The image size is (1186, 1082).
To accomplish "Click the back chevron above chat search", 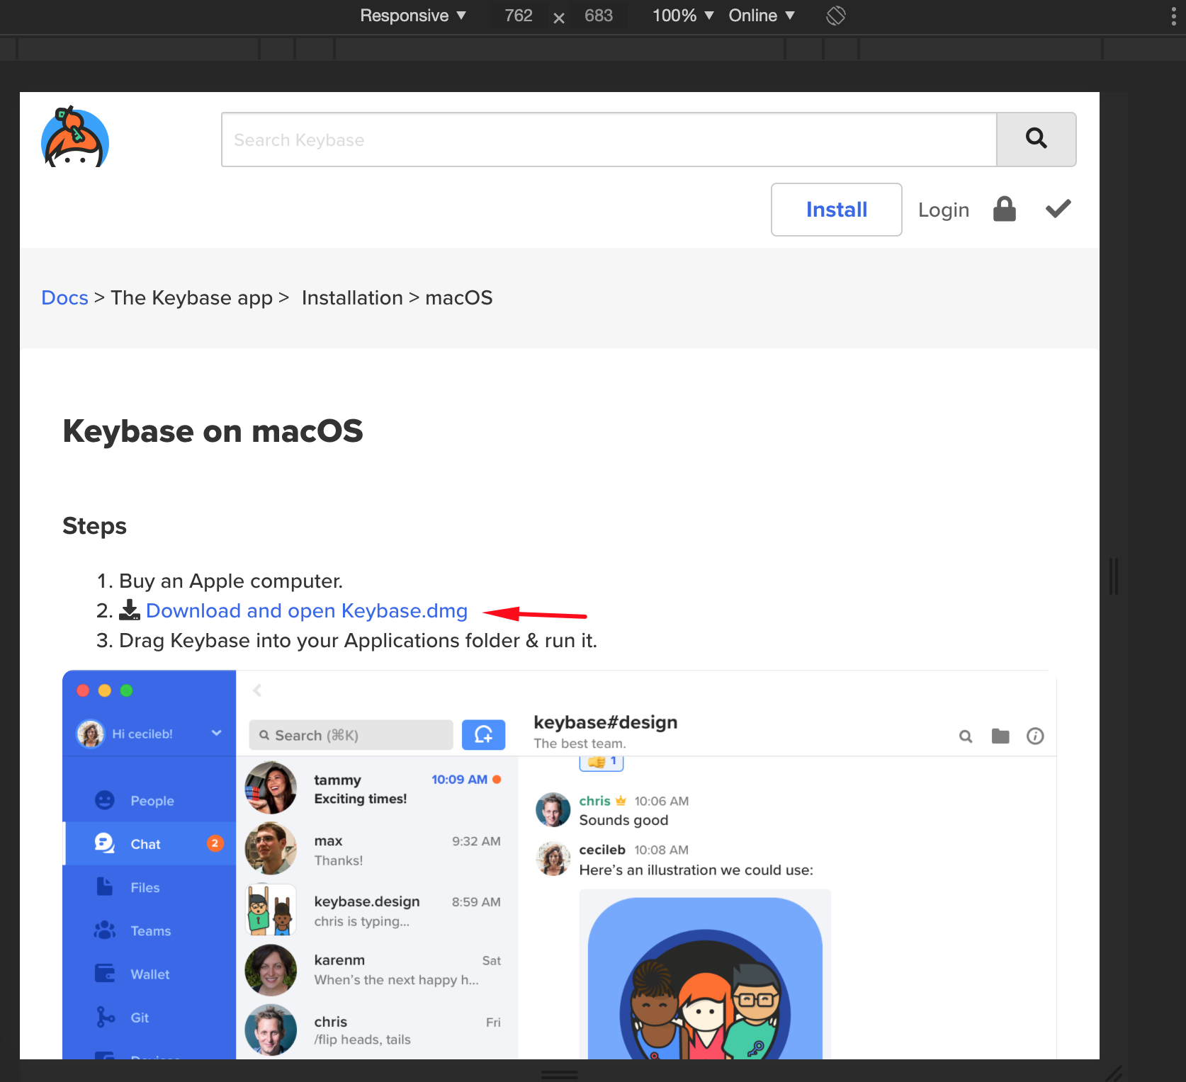I will click(257, 690).
